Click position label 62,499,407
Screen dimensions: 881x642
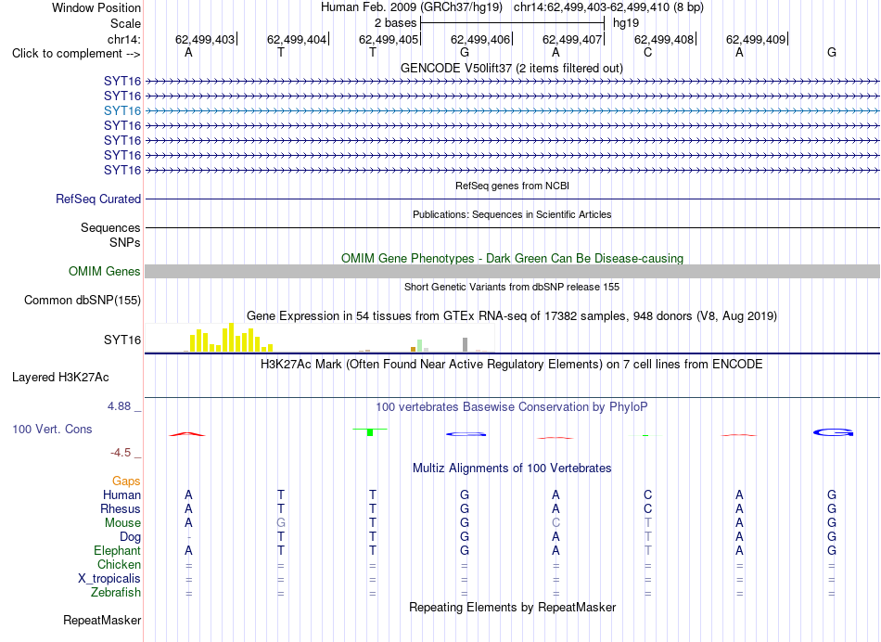(572, 39)
